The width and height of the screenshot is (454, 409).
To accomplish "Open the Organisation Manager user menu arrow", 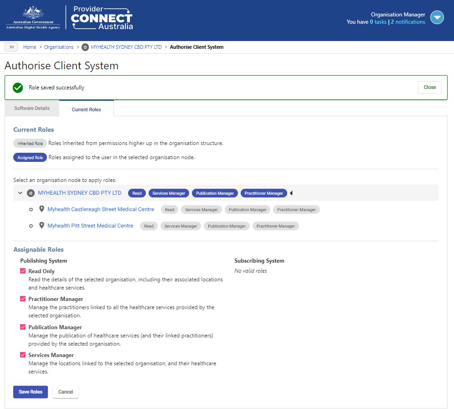I will click(437, 18).
